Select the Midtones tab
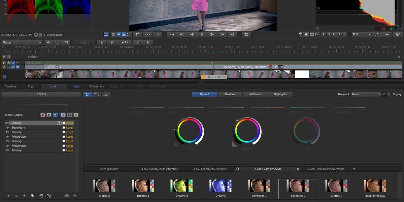 [255, 94]
